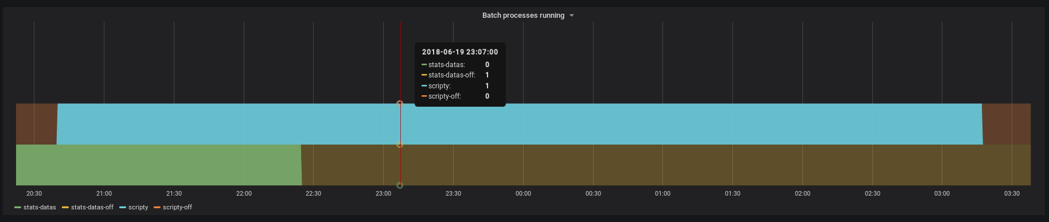
Task: Toggle stats-datas-off series in the legend
Action: (x=92, y=208)
